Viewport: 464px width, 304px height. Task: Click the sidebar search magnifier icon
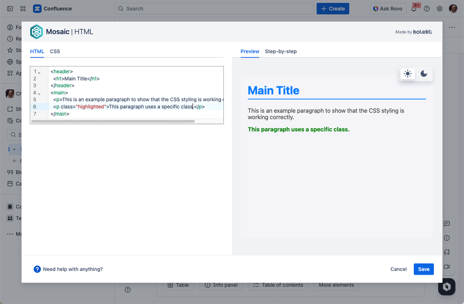pyautogui.click(x=13, y=134)
